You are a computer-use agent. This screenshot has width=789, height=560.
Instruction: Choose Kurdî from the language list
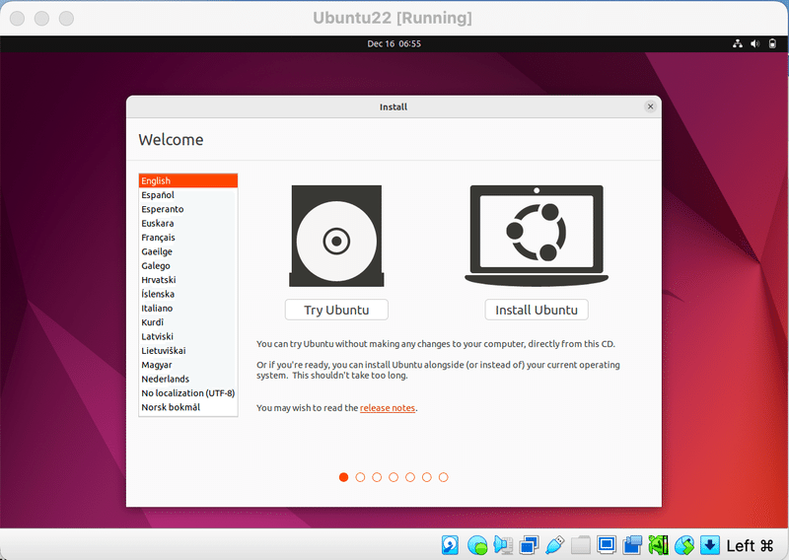(x=188, y=322)
